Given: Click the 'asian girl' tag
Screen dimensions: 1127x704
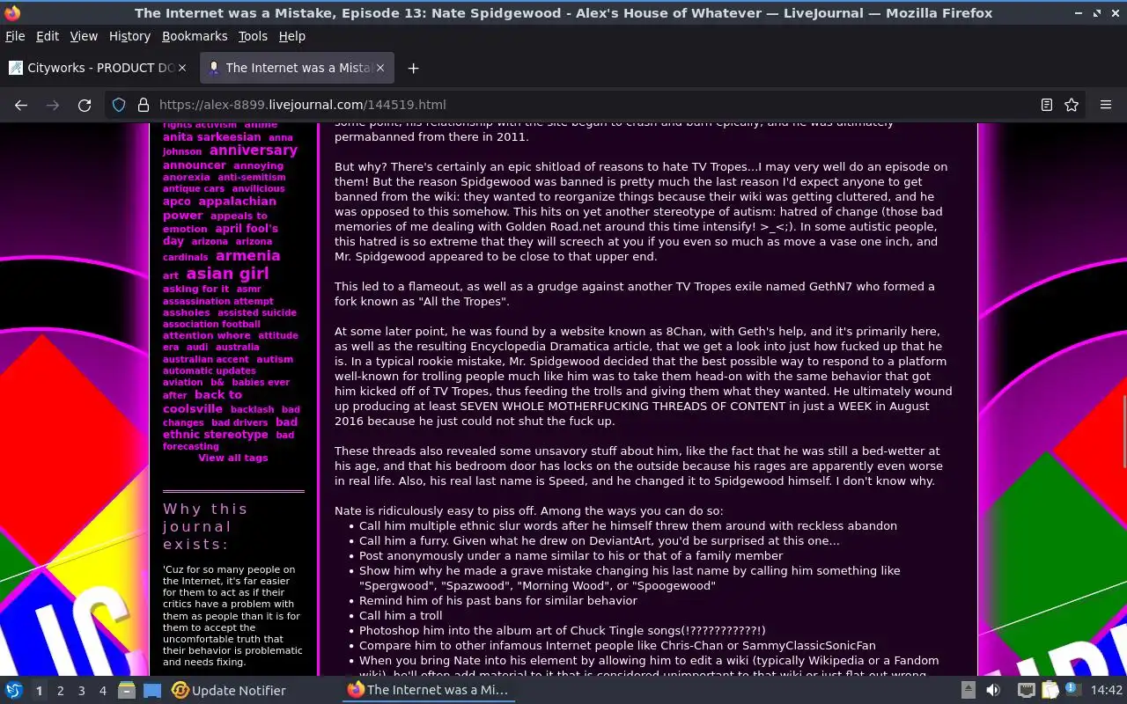Looking at the screenshot, I should click(227, 274).
